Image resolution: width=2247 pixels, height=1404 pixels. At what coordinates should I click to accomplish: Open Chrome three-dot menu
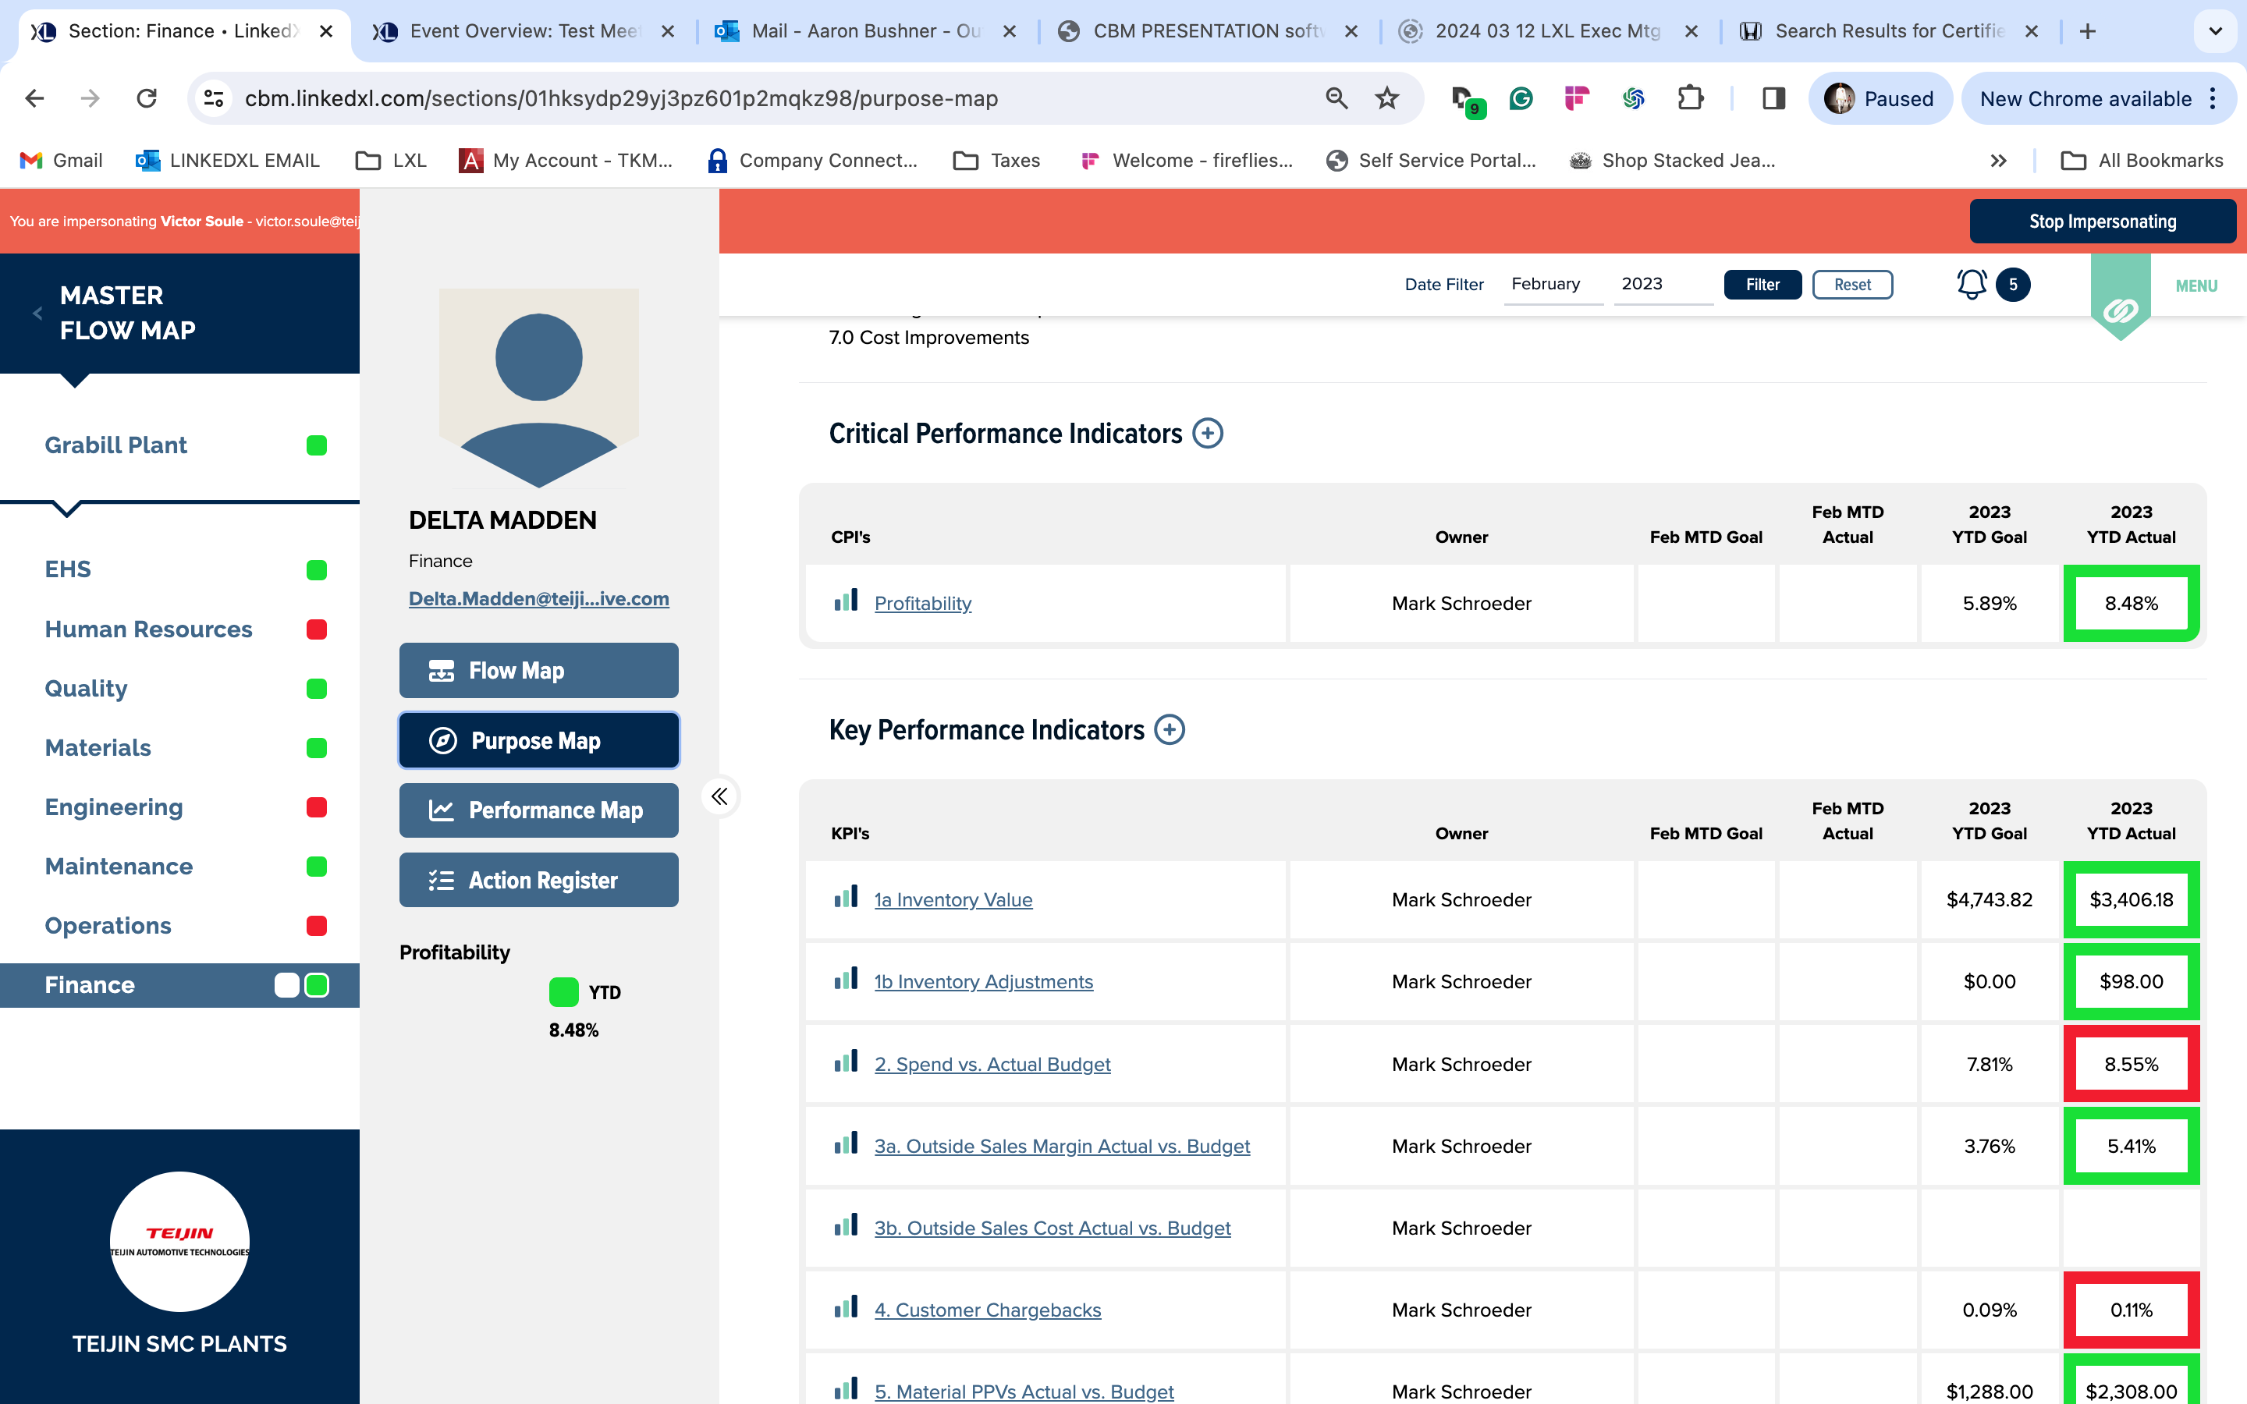pos(2213,98)
